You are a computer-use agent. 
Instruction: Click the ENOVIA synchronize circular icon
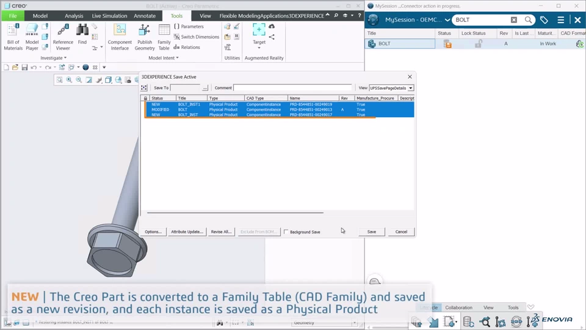[x=516, y=321]
